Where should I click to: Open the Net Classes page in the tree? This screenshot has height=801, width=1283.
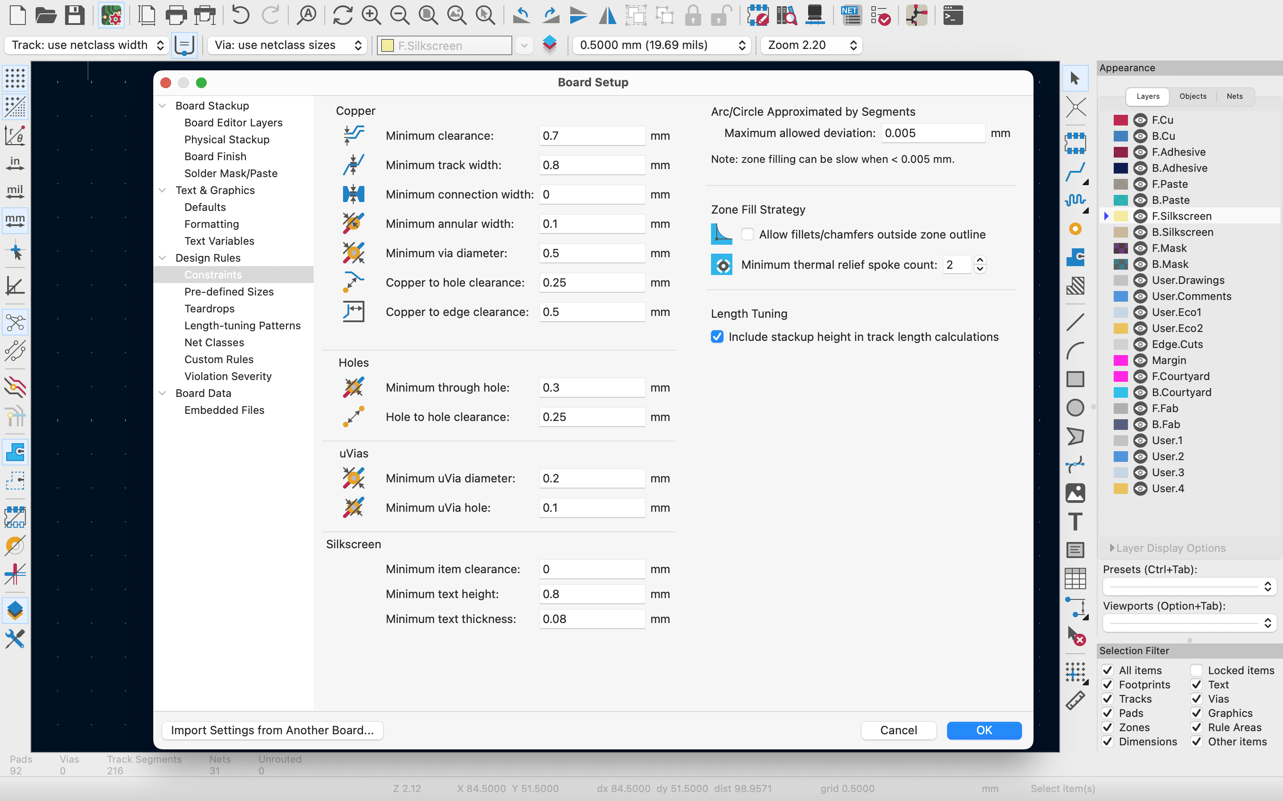(x=214, y=342)
